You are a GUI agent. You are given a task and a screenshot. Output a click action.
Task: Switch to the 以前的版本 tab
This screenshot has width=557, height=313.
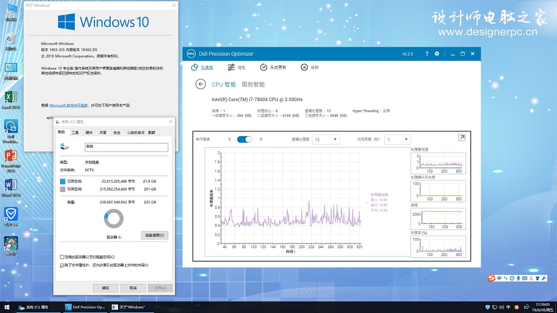click(136, 133)
